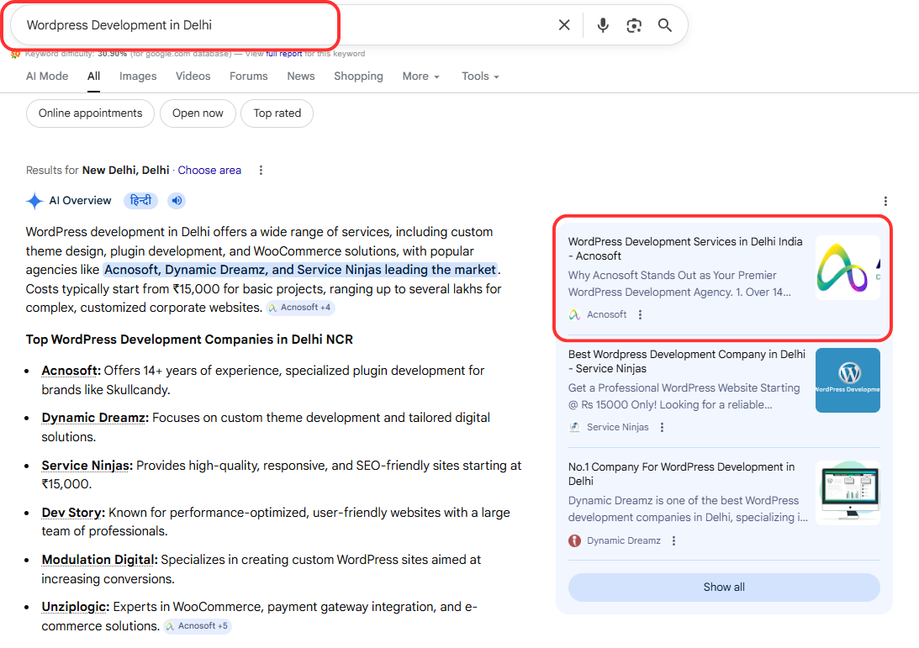The height and width of the screenshot is (648, 919).
Task: Open the Tools dropdown menu
Action: click(480, 76)
